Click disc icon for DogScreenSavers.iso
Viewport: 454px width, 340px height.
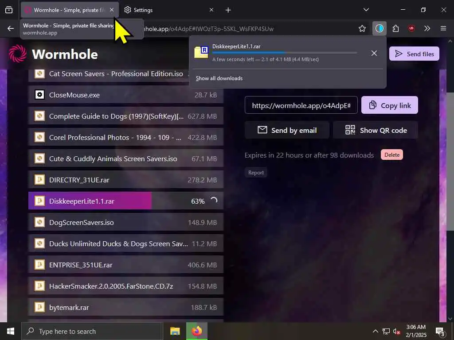pyautogui.click(x=39, y=222)
